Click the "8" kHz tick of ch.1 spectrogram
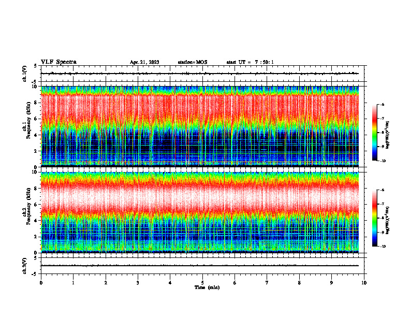The height and width of the screenshot is (317, 410). (x=36, y=103)
